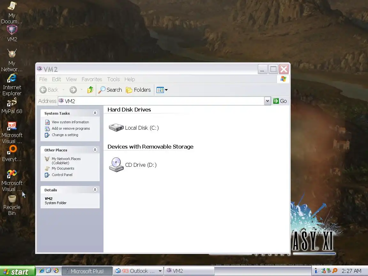Click the Windows flag logo in VM2 window

[283, 79]
